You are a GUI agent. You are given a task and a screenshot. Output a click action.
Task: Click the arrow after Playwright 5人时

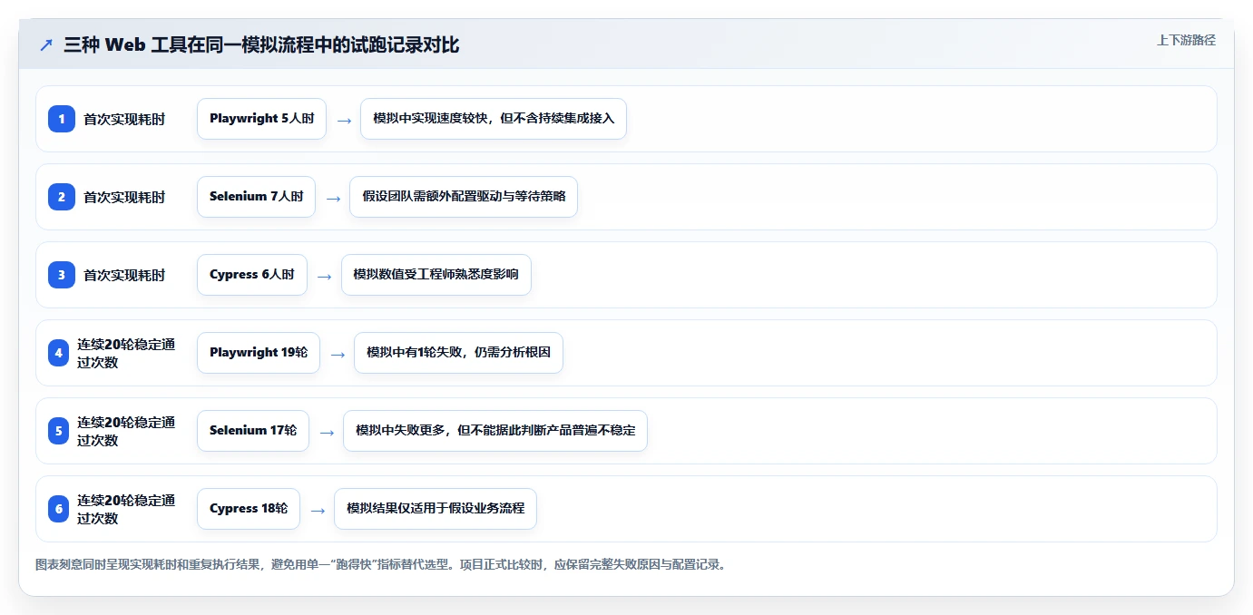coord(344,120)
